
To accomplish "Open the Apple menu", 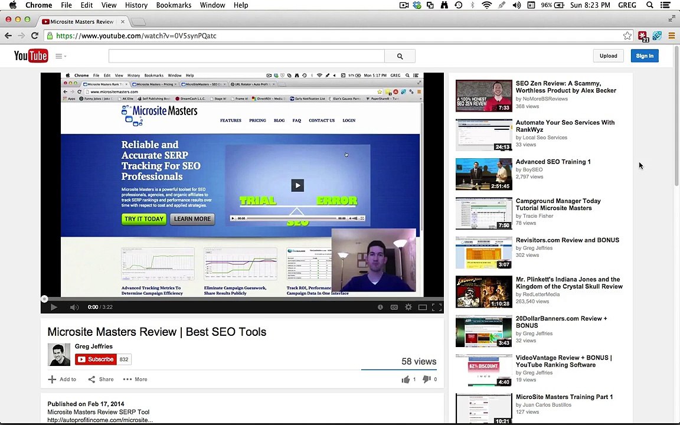I will click(x=12, y=5).
